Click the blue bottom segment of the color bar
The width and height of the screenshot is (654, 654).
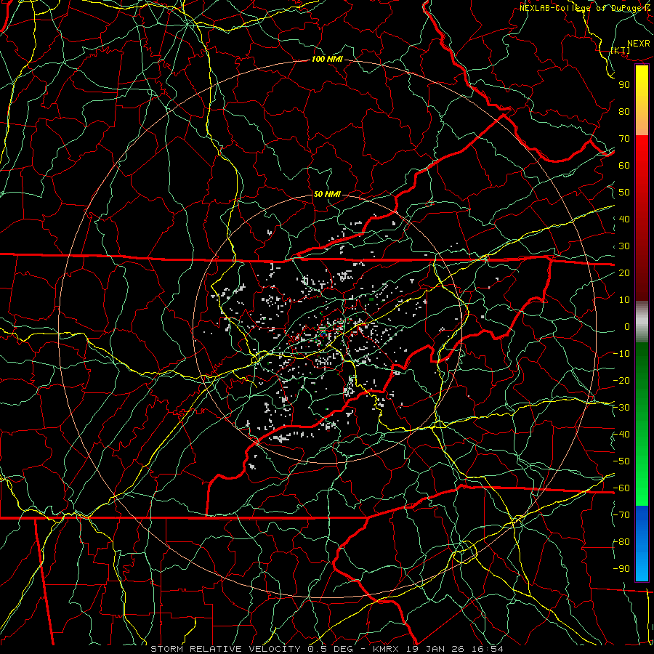pyautogui.click(x=642, y=542)
